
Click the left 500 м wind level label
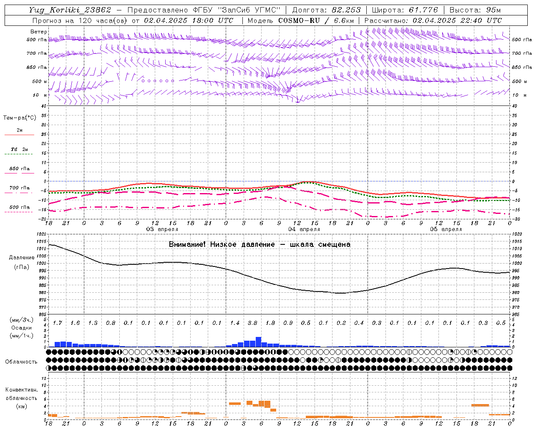click(x=40, y=81)
